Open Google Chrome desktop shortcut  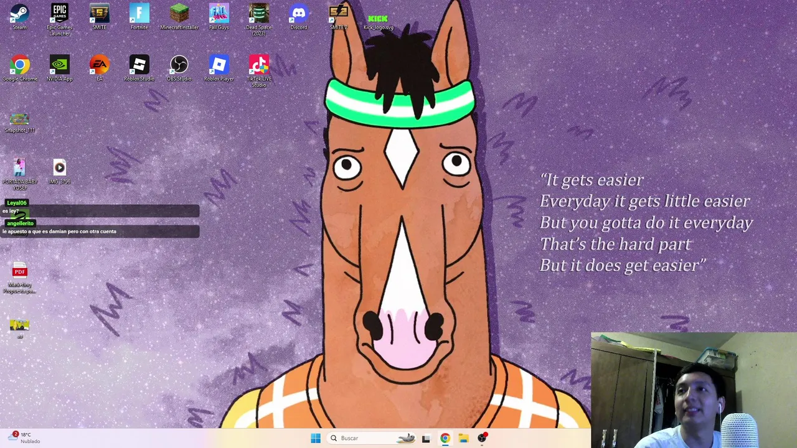[19, 68]
